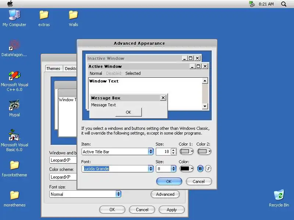The width and height of the screenshot is (294, 220).
Task: Click Cancel in Display Properties window
Action: tap(142, 209)
